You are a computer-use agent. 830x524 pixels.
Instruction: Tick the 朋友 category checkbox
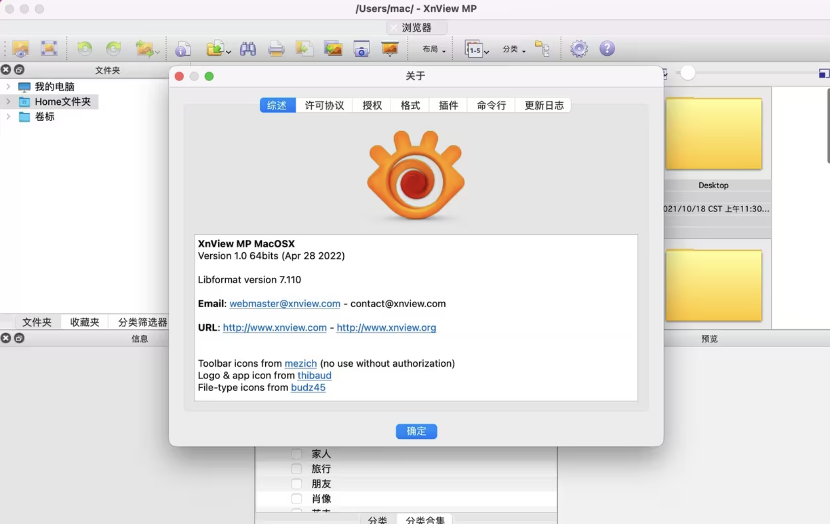296,484
